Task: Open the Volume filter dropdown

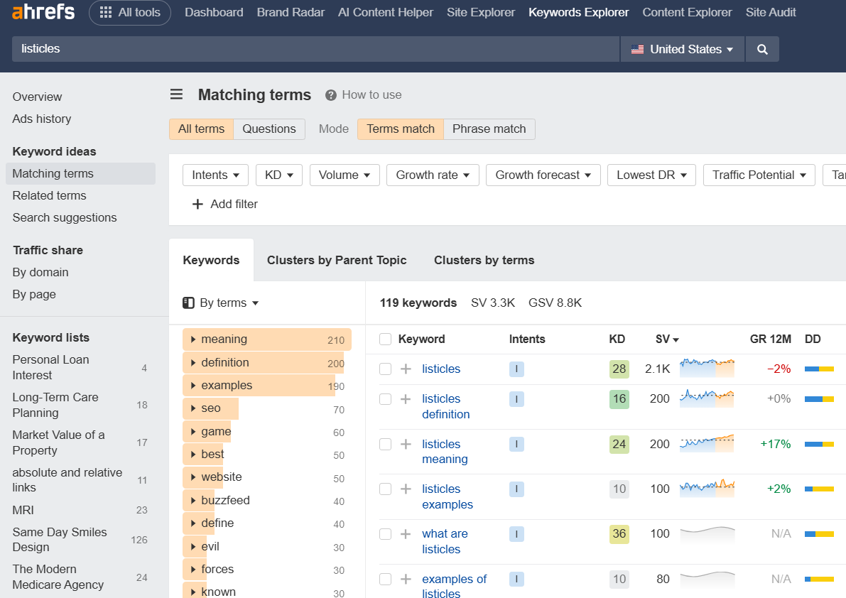Action: pyautogui.click(x=345, y=175)
